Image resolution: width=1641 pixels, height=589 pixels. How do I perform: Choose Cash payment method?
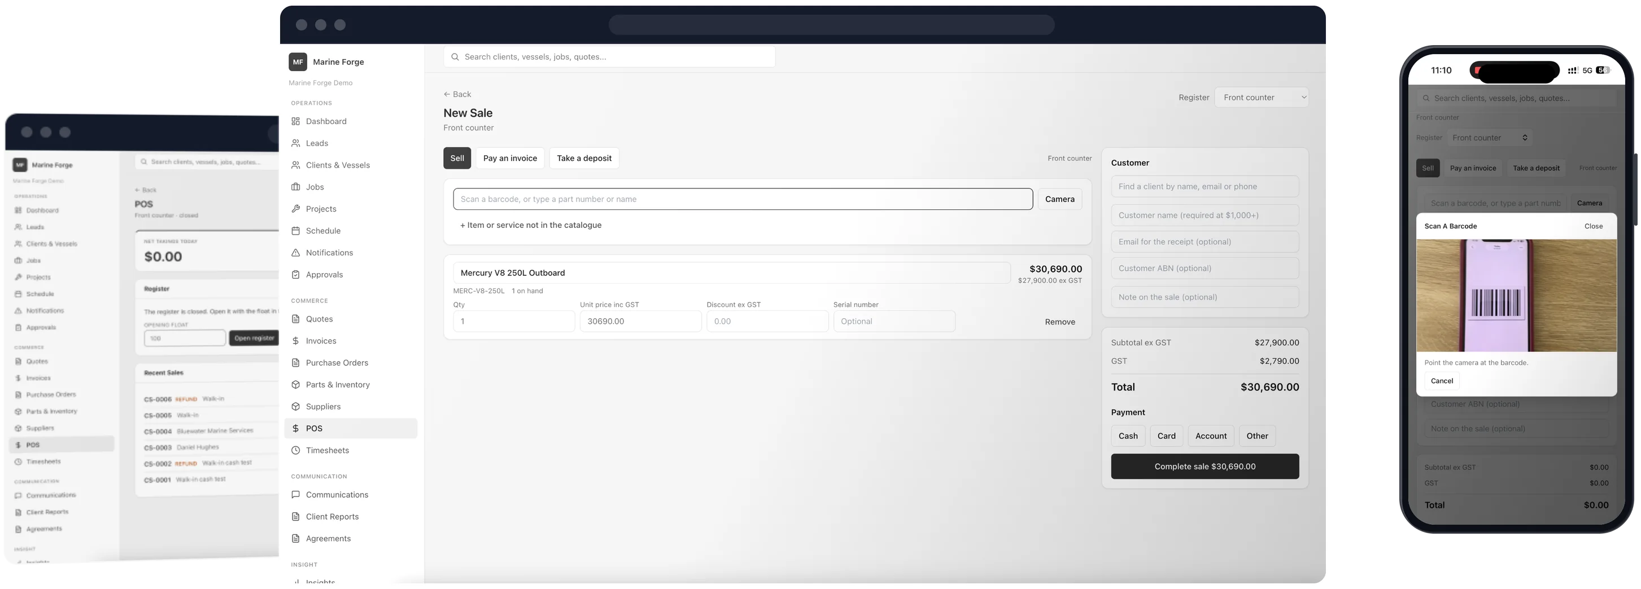[x=1128, y=436]
